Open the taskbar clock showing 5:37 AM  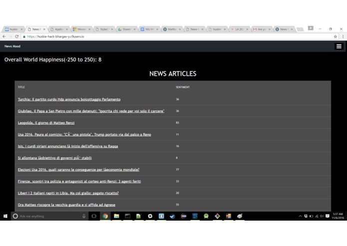pyautogui.click(x=338, y=216)
